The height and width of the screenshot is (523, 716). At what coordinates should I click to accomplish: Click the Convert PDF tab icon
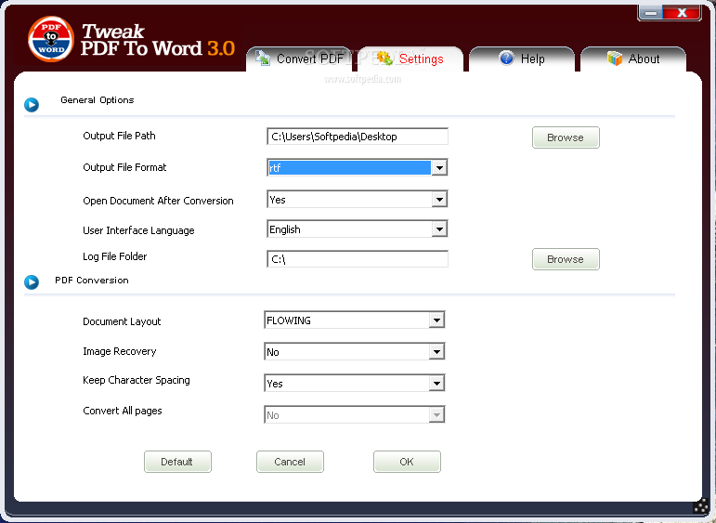click(263, 58)
